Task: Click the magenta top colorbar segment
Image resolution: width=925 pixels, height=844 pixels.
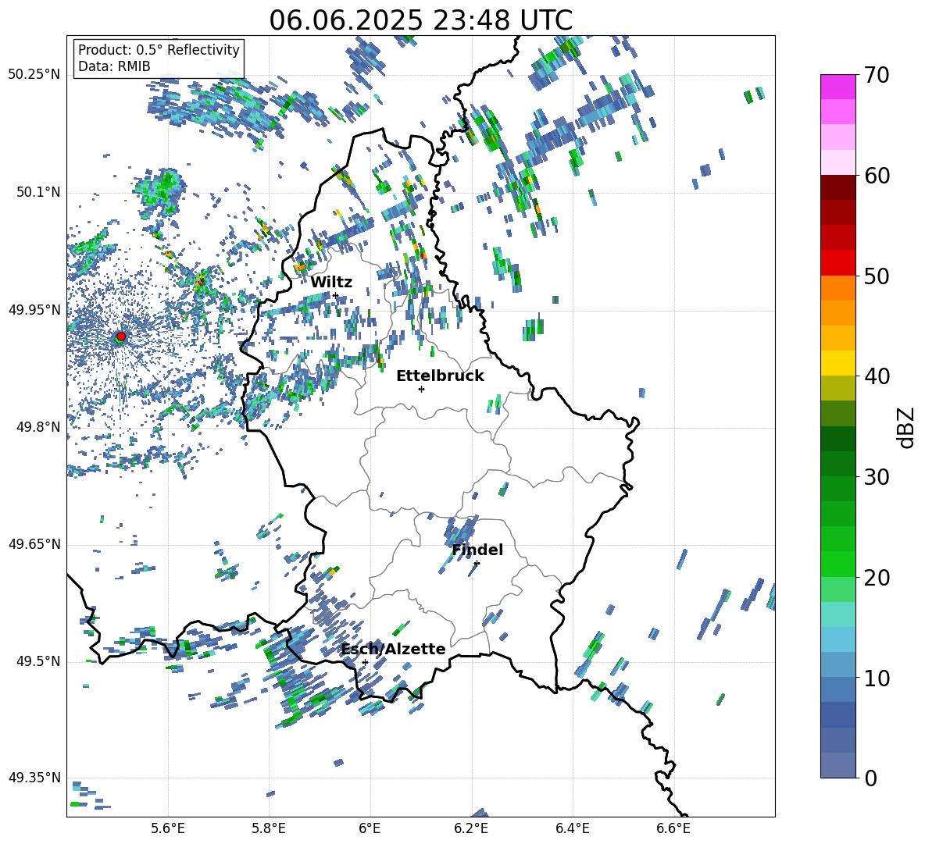Action: (x=837, y=87)
